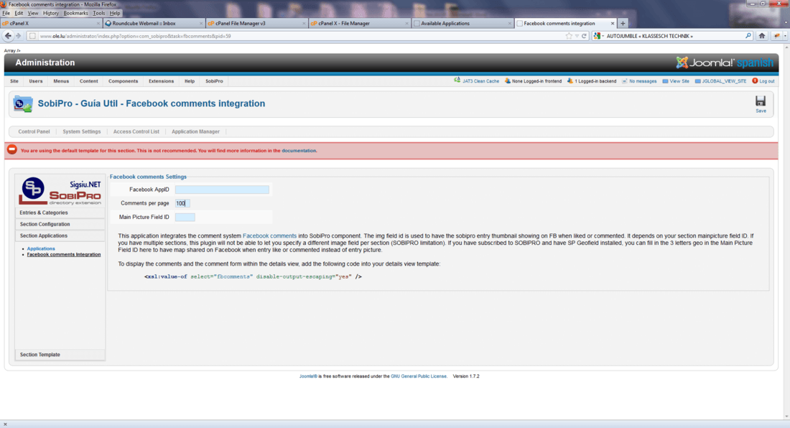The height and width of the screenshot is (428, 790).
Task: Expand the Section Configuration sidebar section
Action: tap(60, 224)
